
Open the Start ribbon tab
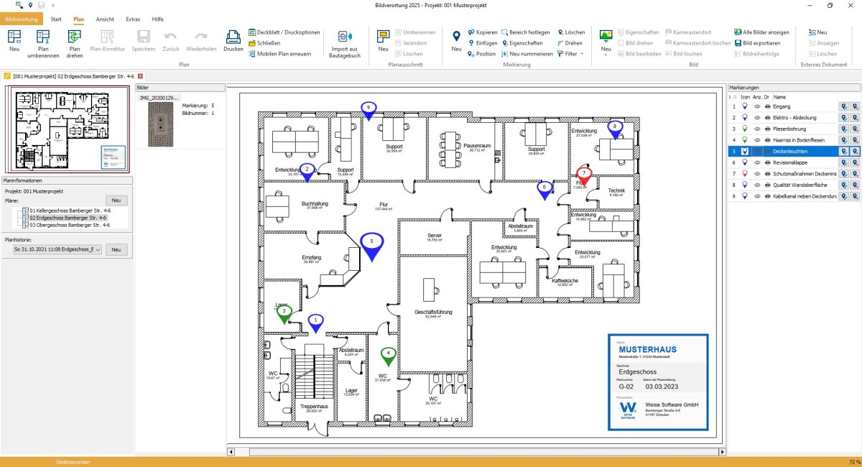[56, 19]
